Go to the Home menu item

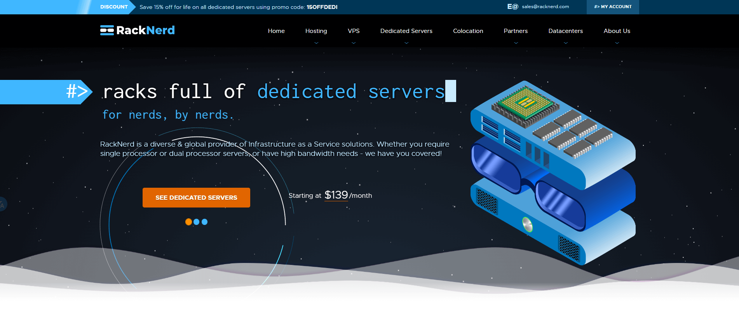pyautogui.click(x=276, y=31)
